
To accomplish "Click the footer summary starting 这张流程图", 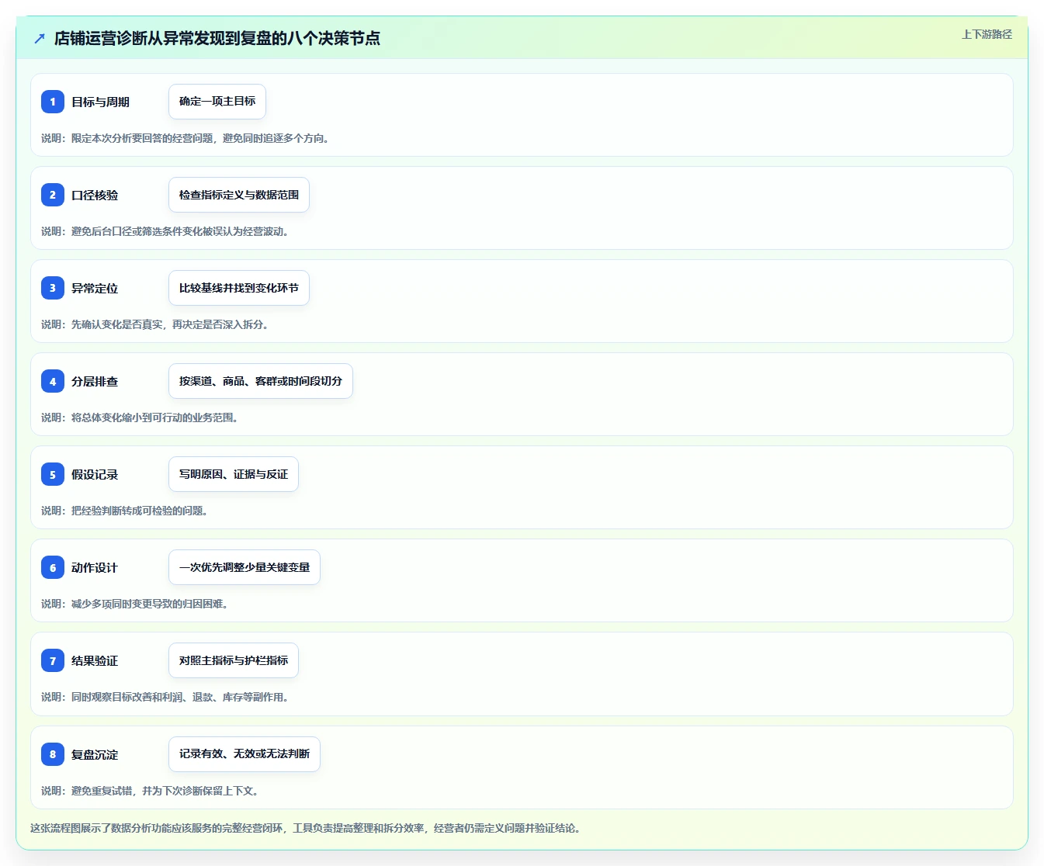I will point(307,828).
